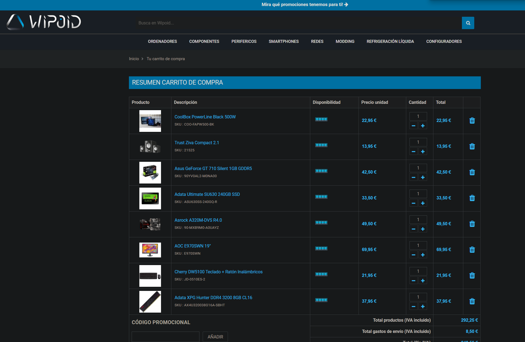The width and height of the screenshot is (525, 342).
Task: Increase Asus GeForce GT 710 quantity
Action: tap(423, 177)
